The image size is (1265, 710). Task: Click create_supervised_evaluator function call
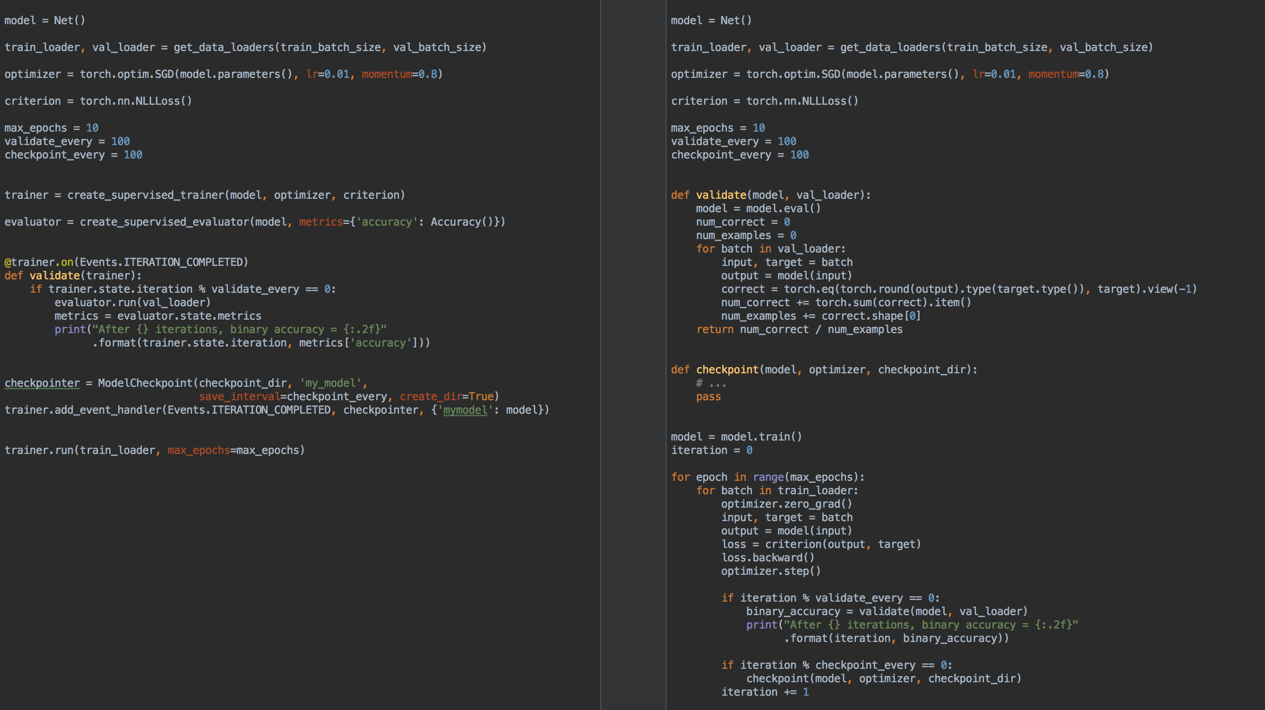(164, 222)
